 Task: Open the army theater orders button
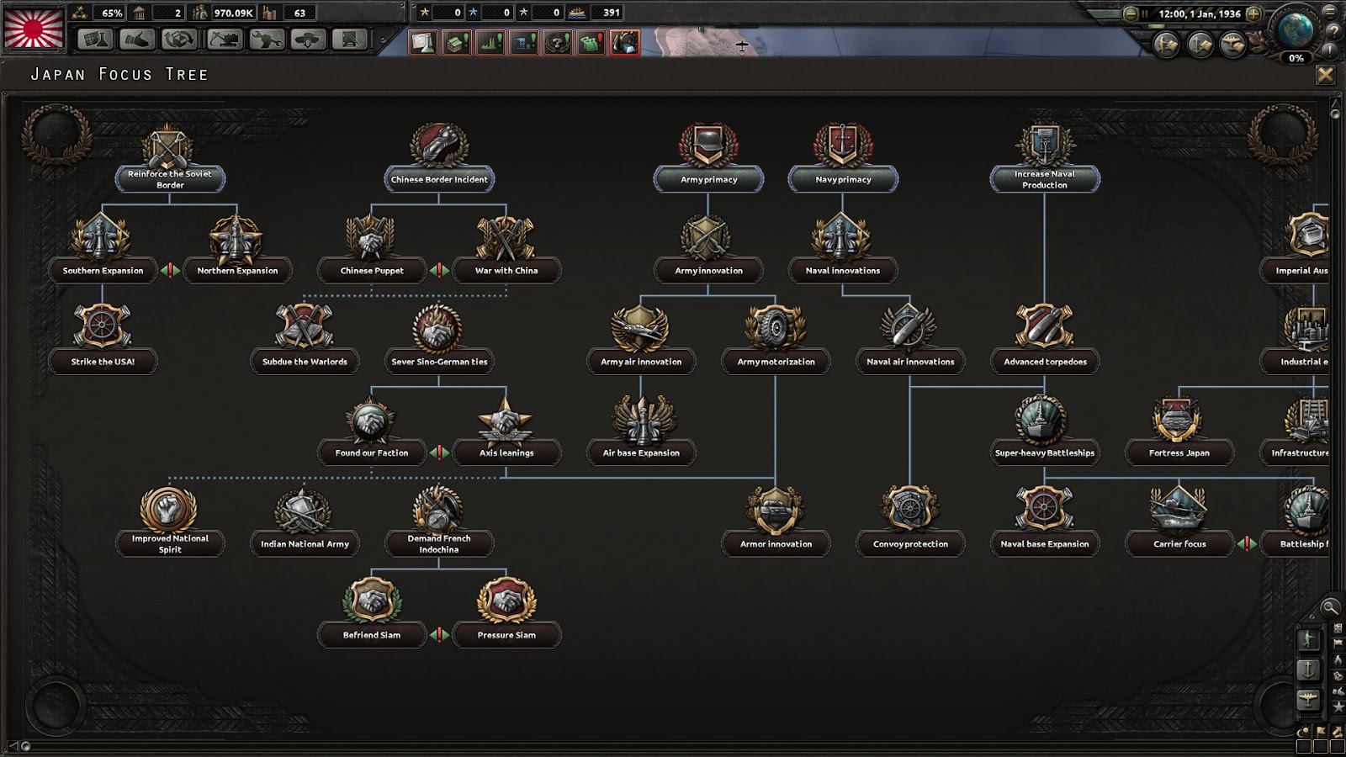coord(1166,44)
